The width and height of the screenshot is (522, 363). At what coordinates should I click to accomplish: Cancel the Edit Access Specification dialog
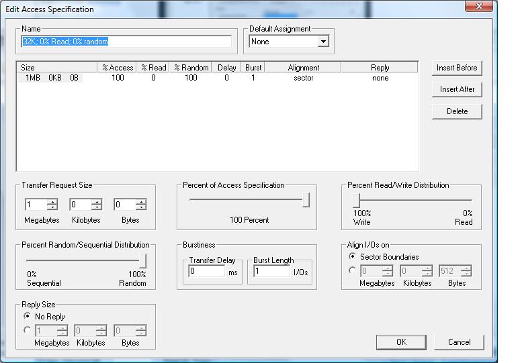click(459, 342)
